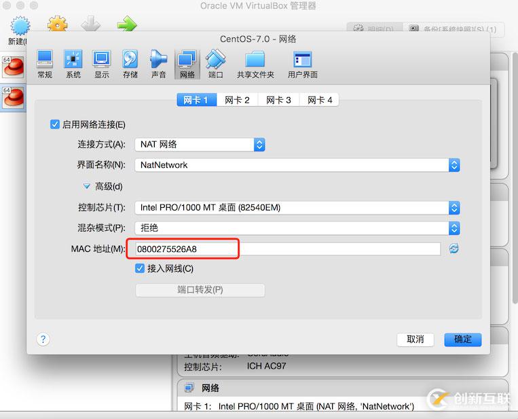
Task: Select the second red hat VM in sidebar
Action: 13,98
